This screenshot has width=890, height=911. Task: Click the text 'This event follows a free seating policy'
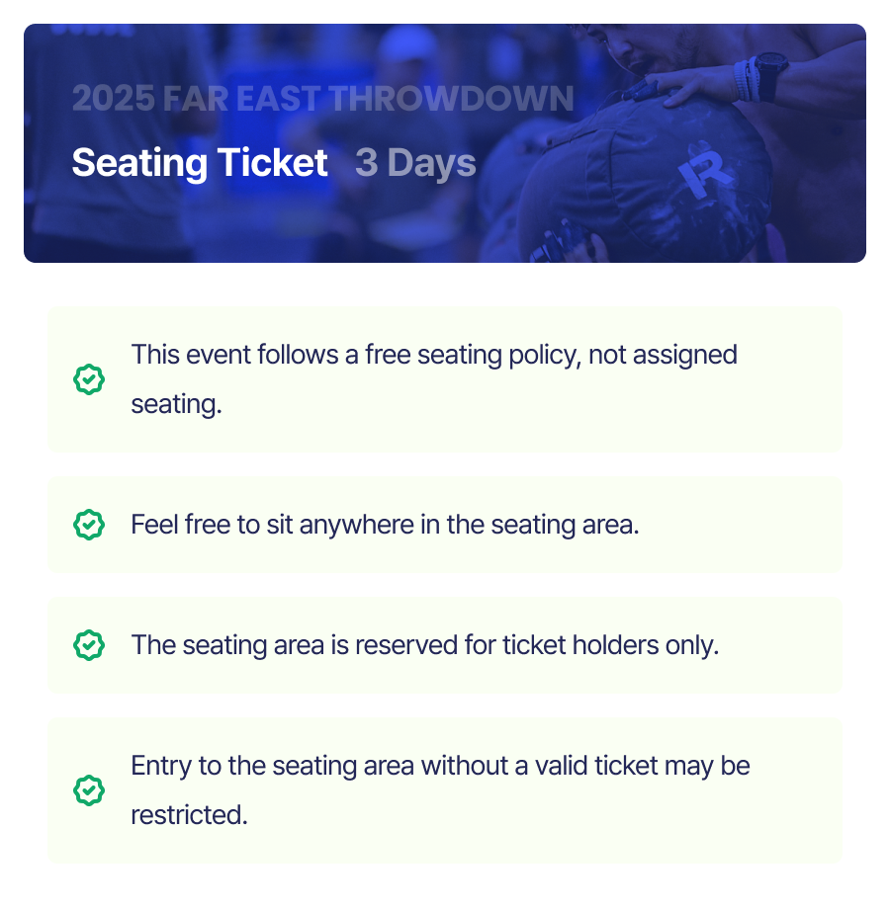coord(356,355)
